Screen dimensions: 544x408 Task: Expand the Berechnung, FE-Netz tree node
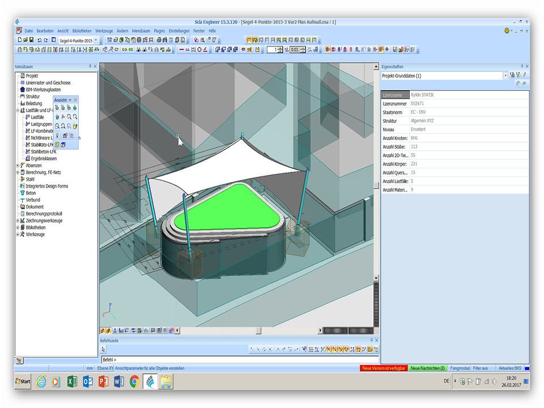pos(18,172)
